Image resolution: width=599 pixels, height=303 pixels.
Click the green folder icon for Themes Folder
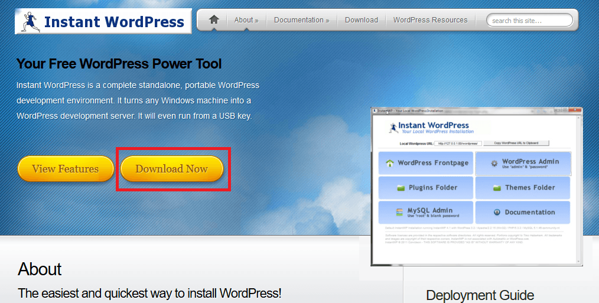click(x=497, y=188)
